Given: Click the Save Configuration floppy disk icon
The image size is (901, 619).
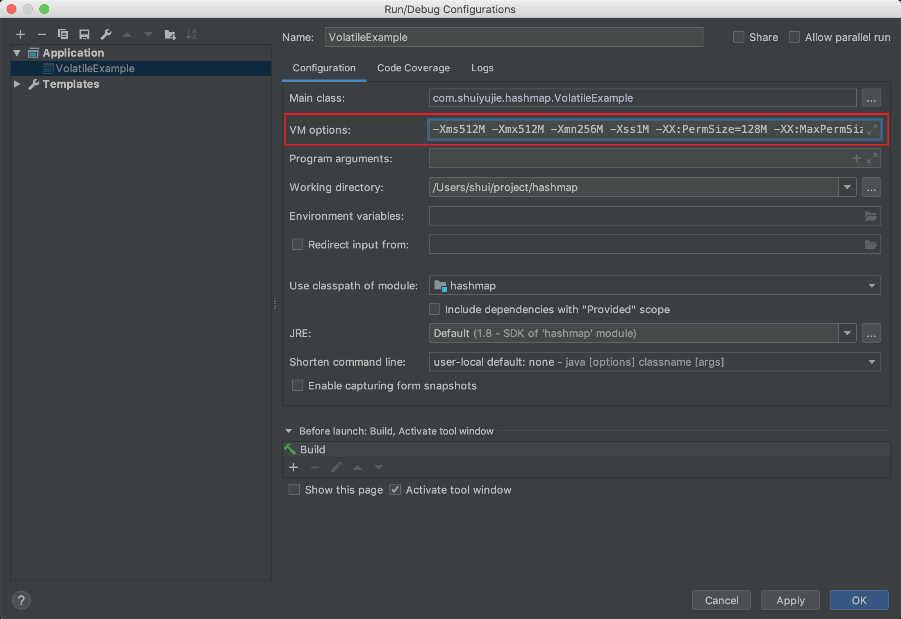Looking at the screenshot, I should coord(84,34).
